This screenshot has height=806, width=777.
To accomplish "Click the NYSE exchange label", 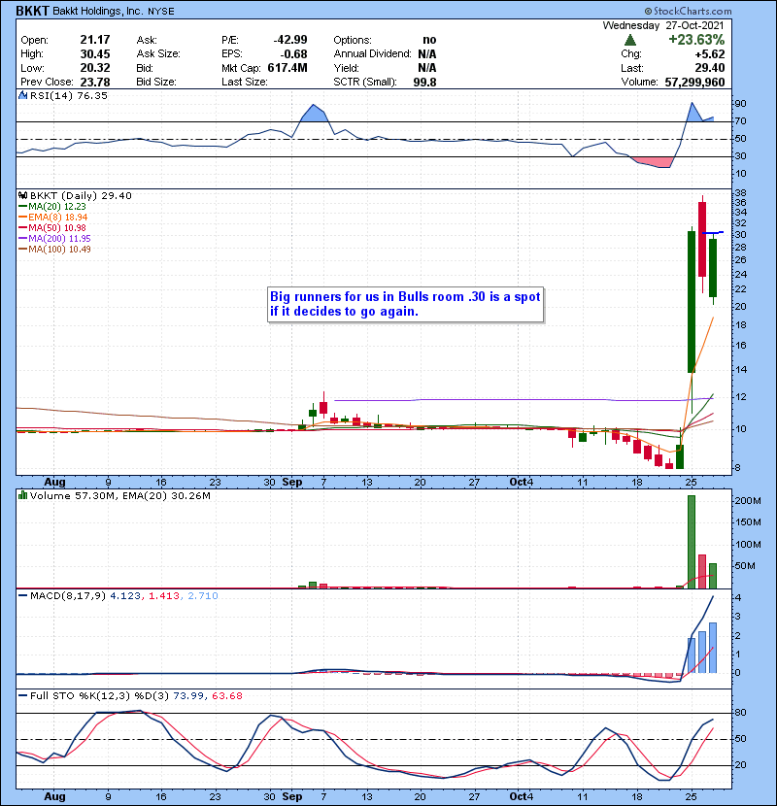I will pyautogui.click(x=161, y=12).
